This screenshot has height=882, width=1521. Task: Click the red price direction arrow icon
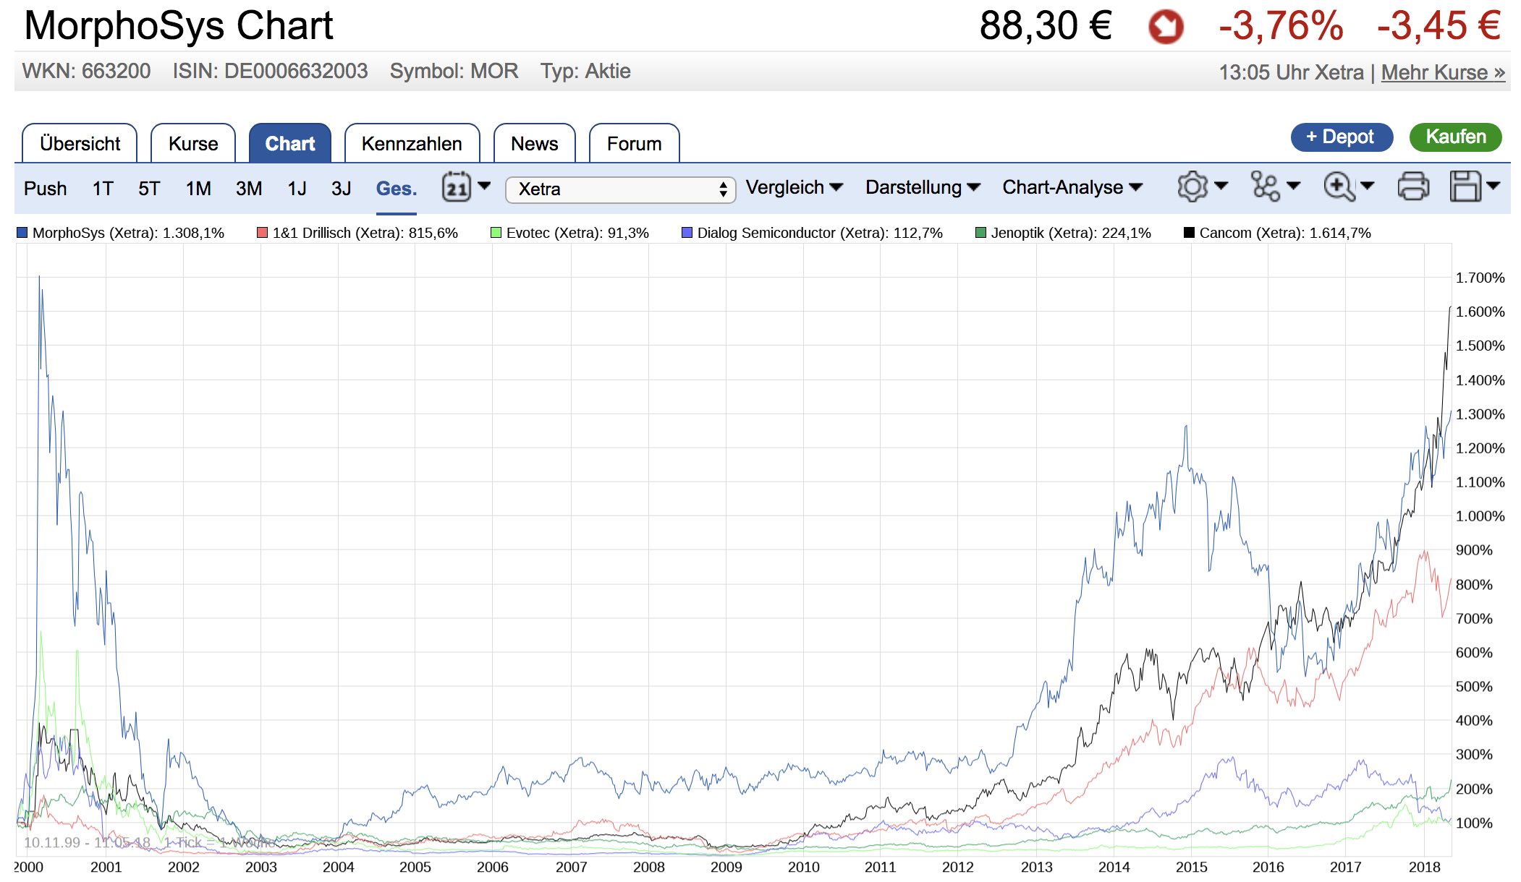pyautogui.click(x=1166, y=27)
